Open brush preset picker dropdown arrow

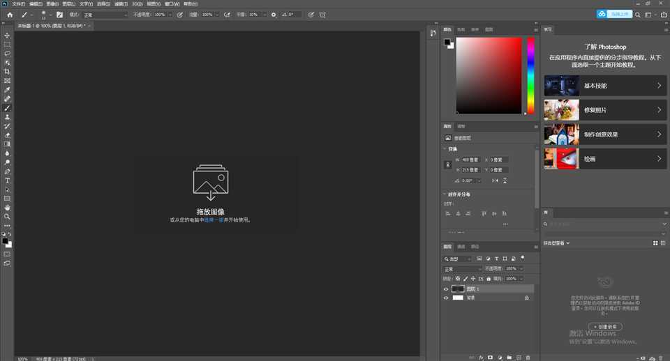pos(50,15)
